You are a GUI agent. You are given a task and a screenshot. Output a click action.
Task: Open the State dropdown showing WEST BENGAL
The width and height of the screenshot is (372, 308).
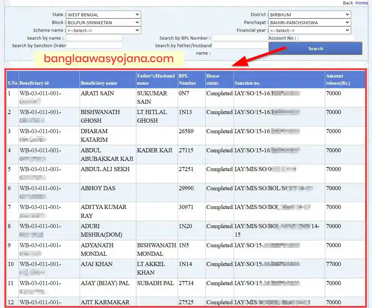click(x=104, y=15)
